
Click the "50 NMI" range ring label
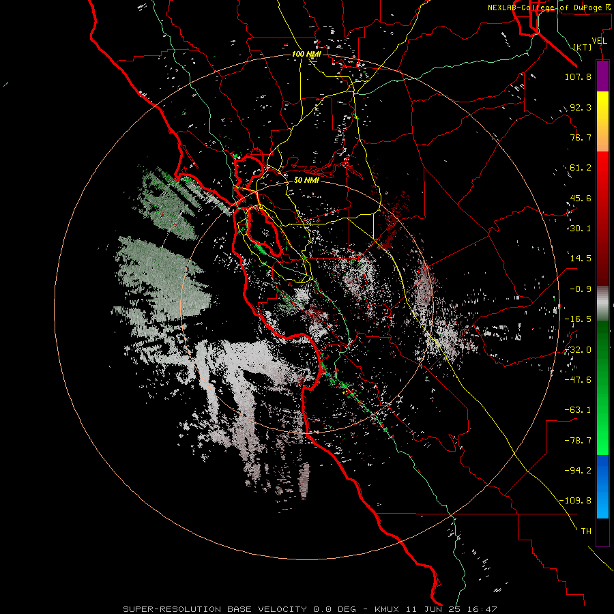coord(306,180)
